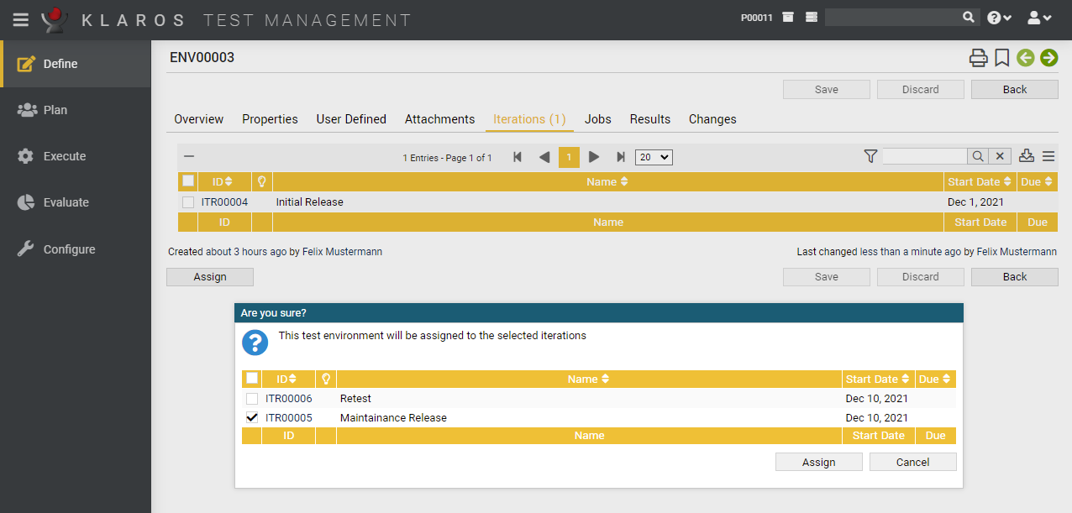Jump to last page of iterations

(621, 157)
